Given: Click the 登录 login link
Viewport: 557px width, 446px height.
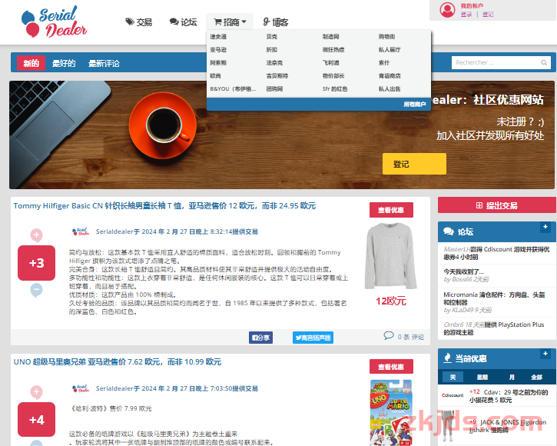Looking at the screenshot, I should (x=466, y=15).
